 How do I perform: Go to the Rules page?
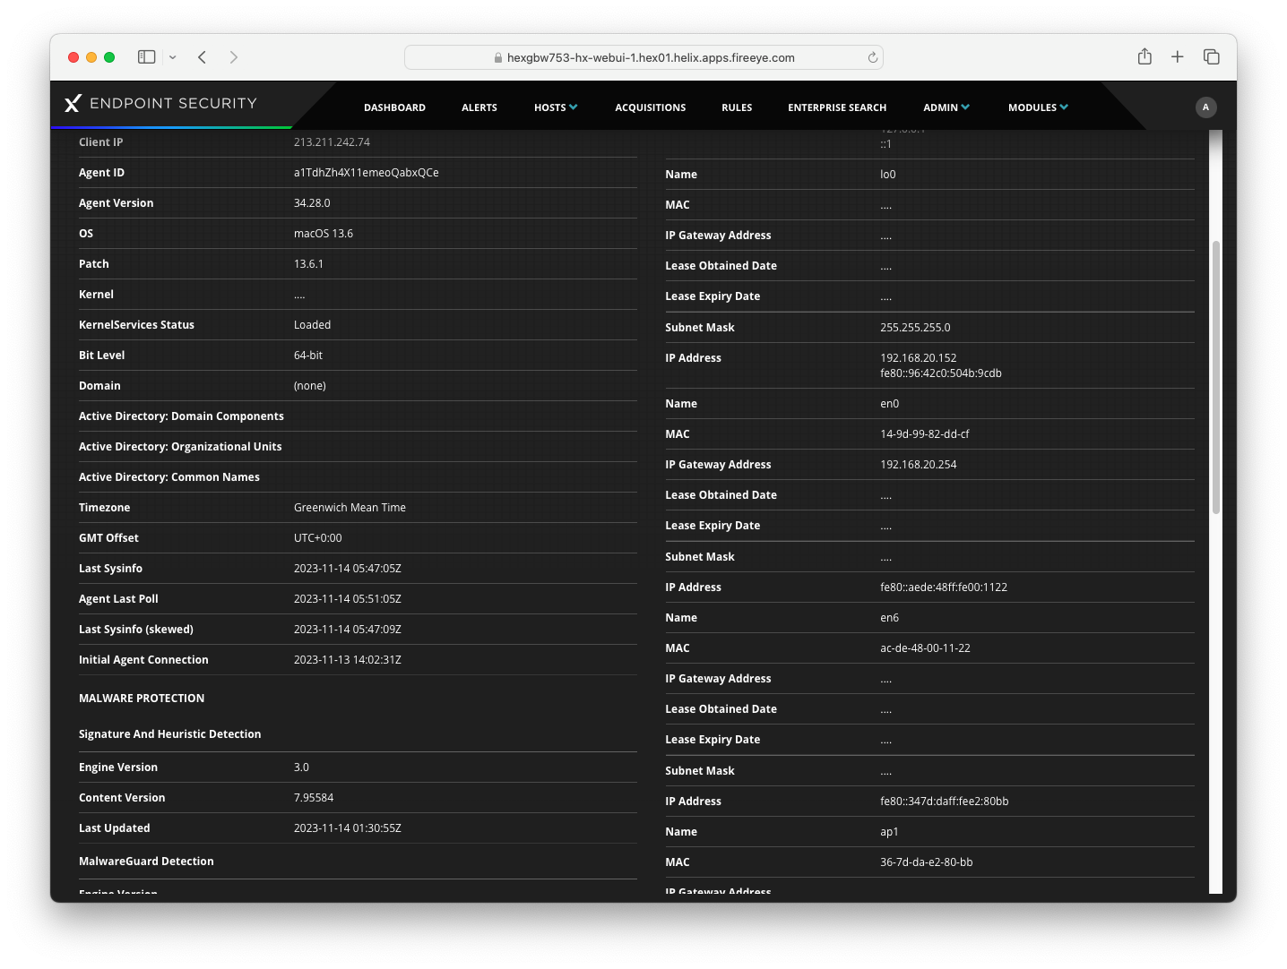pyautogui.click(x=737, y=107)
